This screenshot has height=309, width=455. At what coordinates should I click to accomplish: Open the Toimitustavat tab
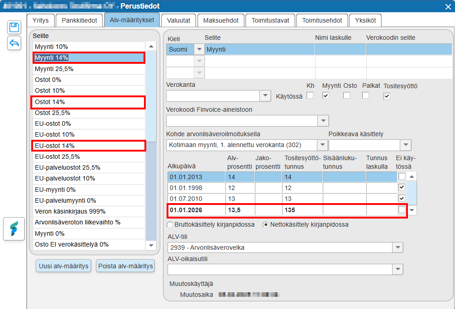click(270, 20)
